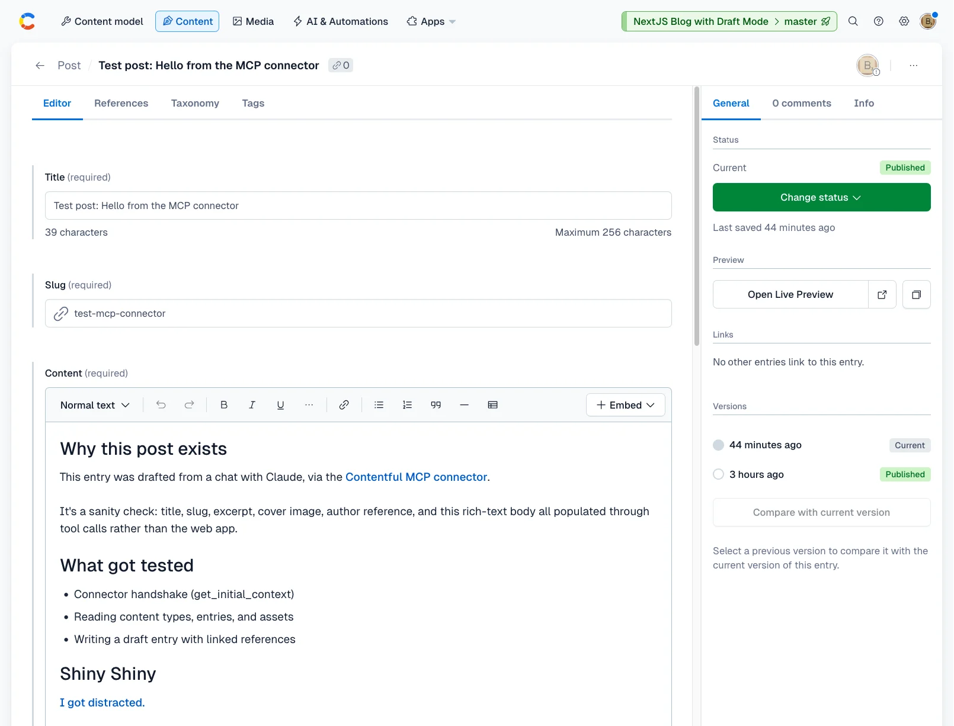Screen dimensions: 954x726
Task: Click the Contentful logo icon
Action: point(27,21)
